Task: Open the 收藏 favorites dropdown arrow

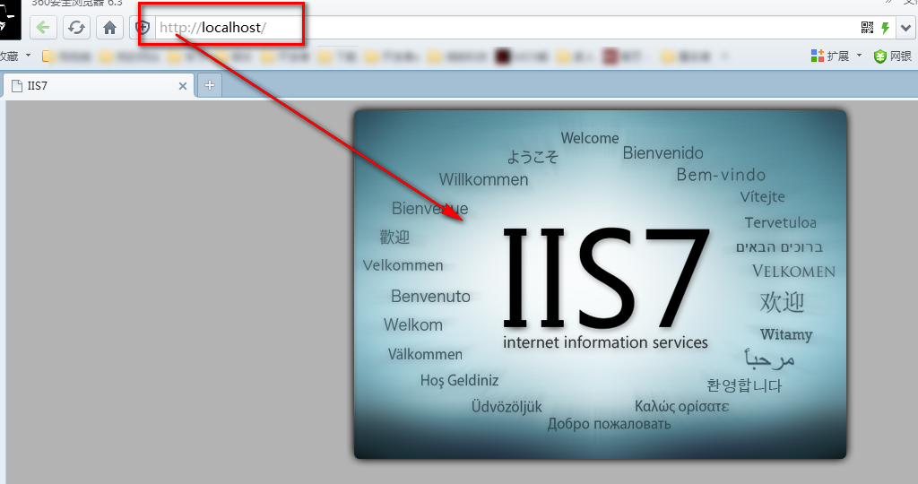Action: tap(28, 56)
